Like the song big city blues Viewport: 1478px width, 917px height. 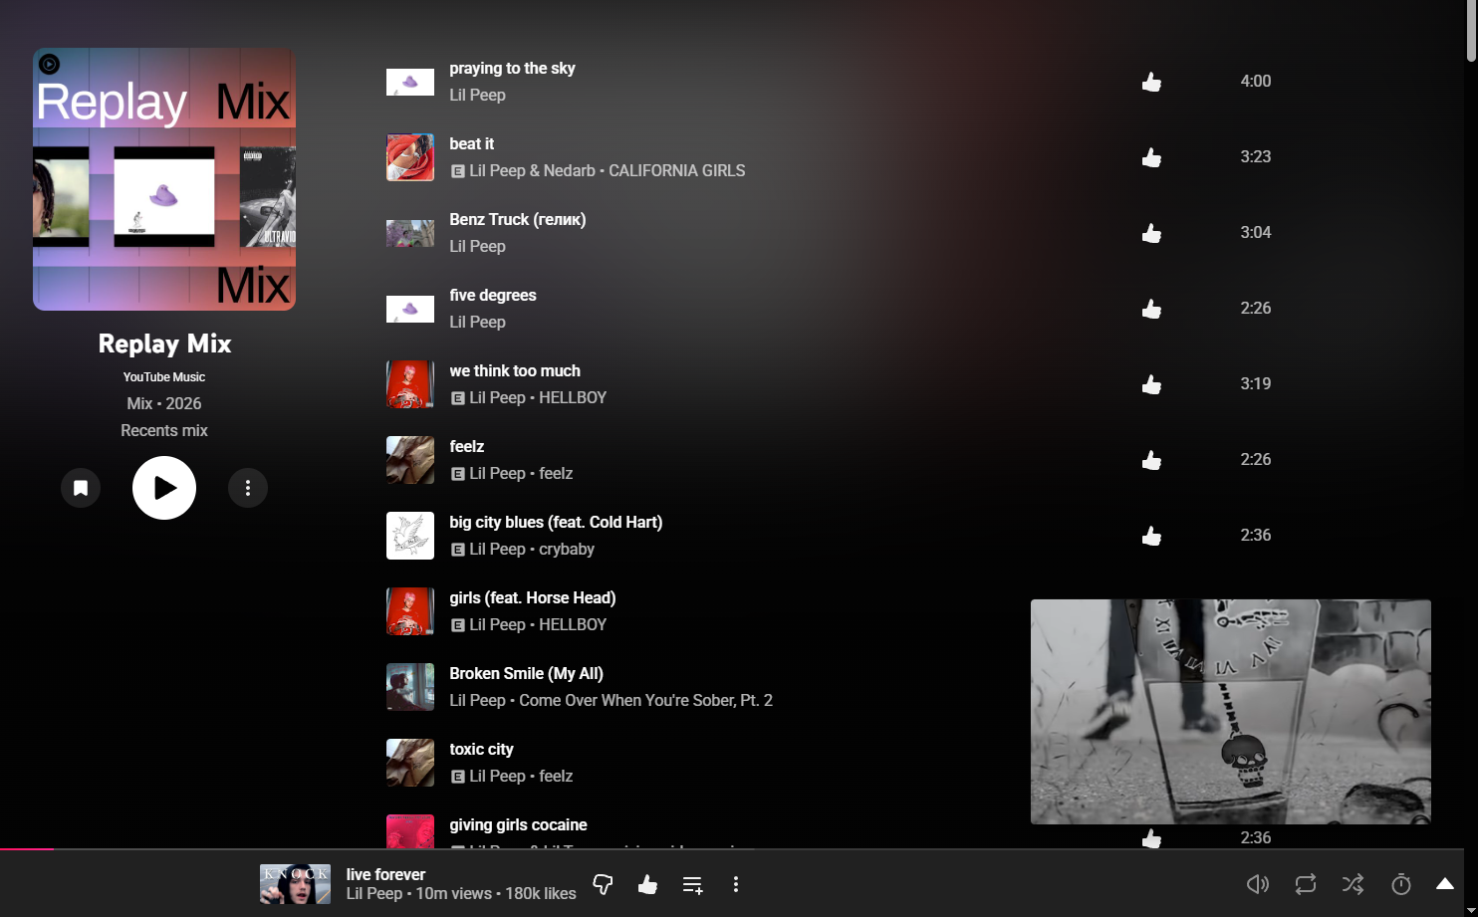click(1151, 536)
